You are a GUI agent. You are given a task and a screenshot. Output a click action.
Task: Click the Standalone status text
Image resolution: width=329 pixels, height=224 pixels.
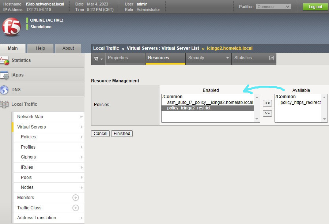(41, 27)
